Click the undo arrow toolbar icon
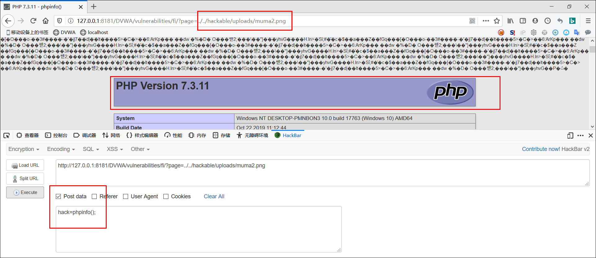Screen dimensions: 596x258 pos(560,21)
